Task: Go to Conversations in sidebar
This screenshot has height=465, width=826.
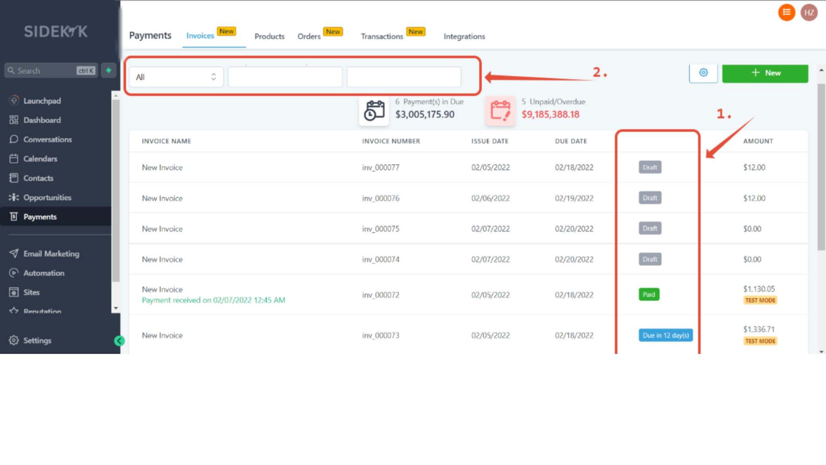Action: pos(47,139)
